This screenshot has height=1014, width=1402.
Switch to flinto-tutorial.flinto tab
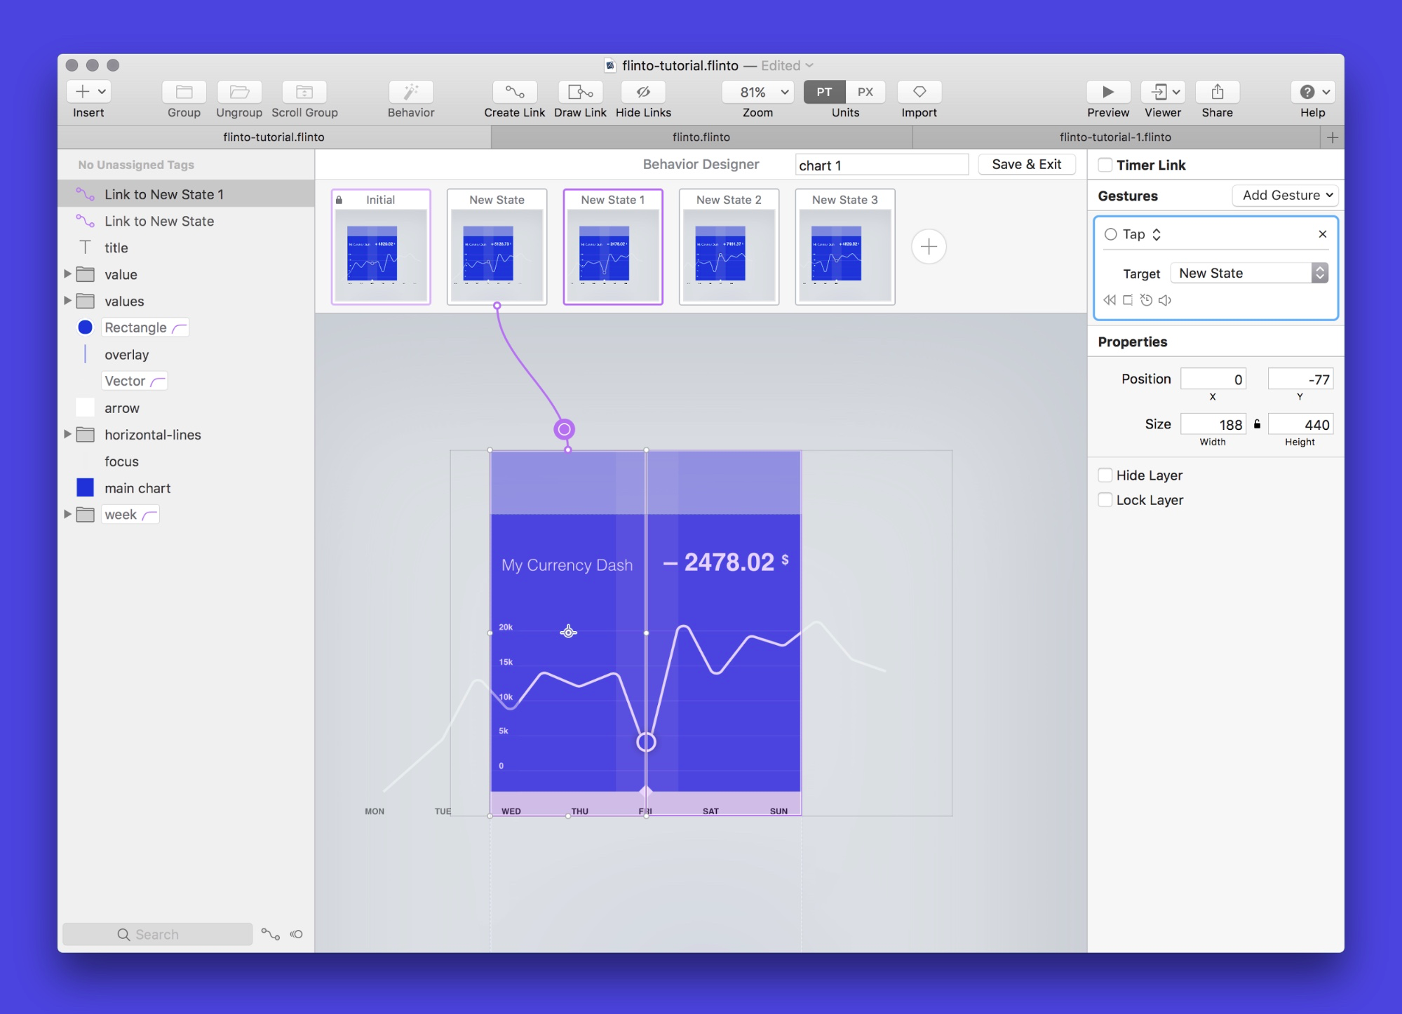274,137
